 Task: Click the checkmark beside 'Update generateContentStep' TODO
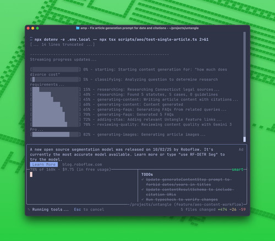click(x=142, y=179)
